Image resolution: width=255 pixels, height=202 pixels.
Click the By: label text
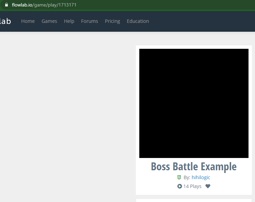187,177
